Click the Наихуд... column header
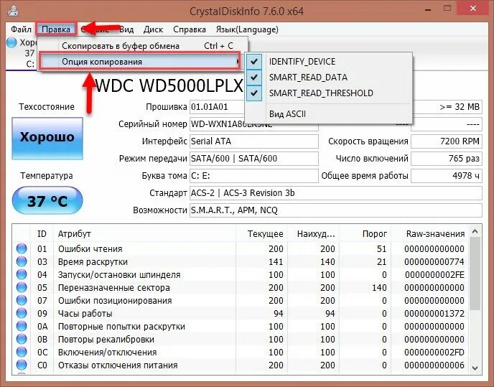The width and height of the screenshot is (494, 387). click(x=313, y=233)
